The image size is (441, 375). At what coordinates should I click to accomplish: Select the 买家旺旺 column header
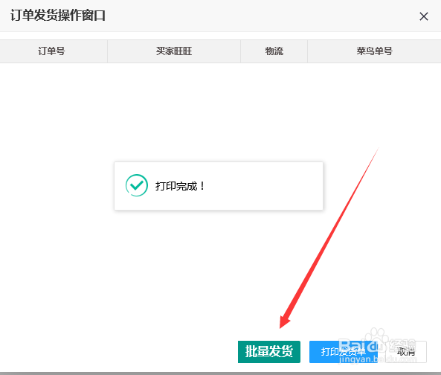coord(174,51)
